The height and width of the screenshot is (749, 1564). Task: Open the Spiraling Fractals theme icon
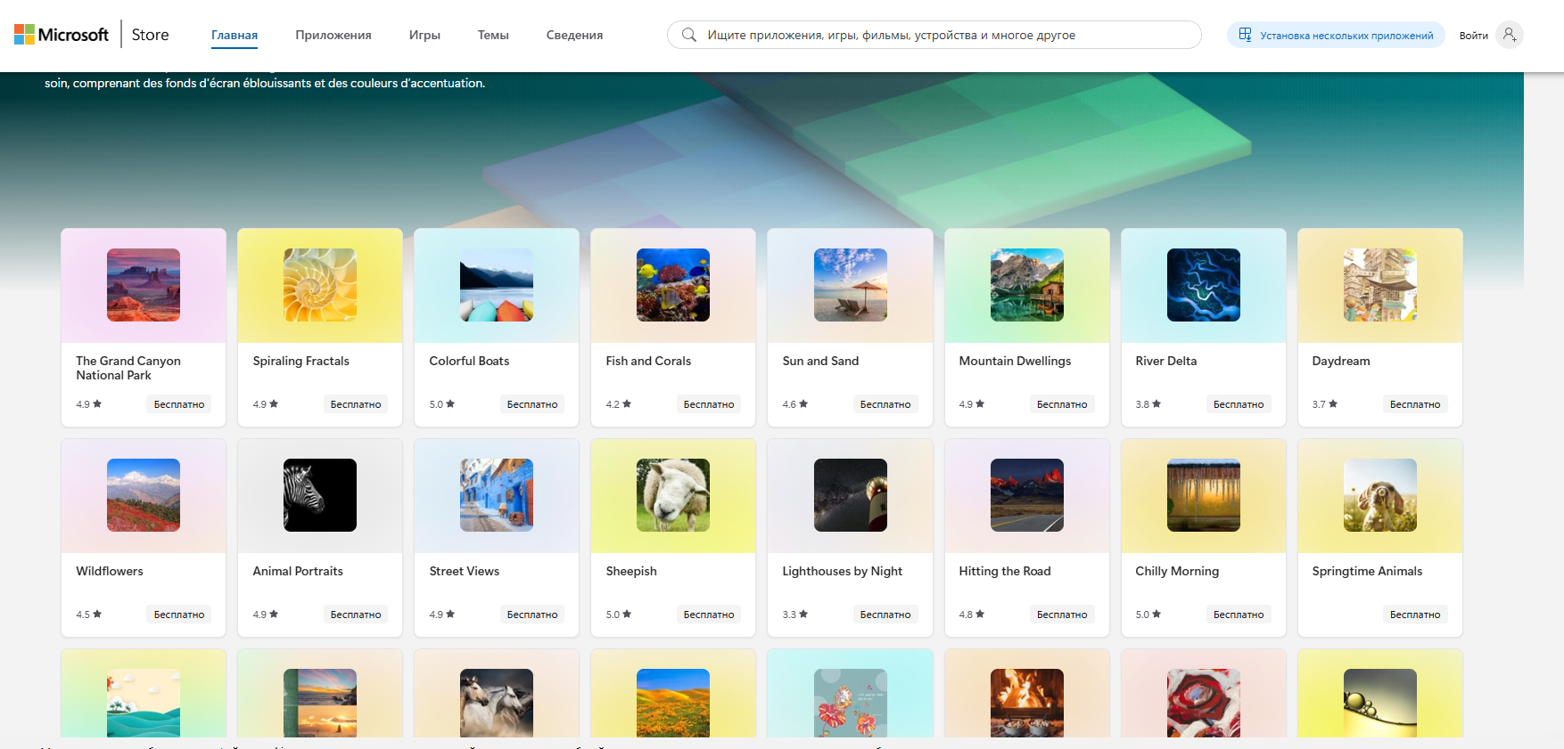[x=319, y=285]
